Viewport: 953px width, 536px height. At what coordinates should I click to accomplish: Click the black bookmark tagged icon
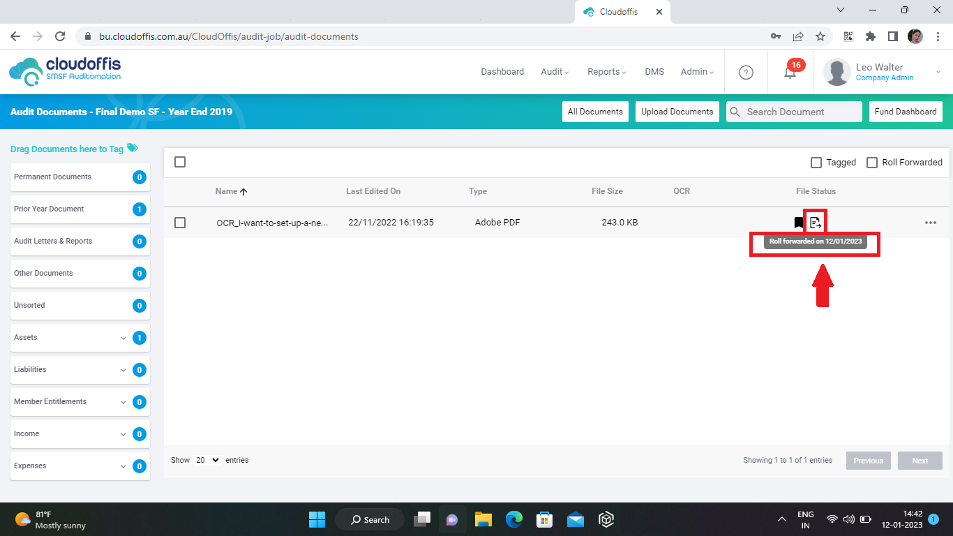(x=799, y=223)
